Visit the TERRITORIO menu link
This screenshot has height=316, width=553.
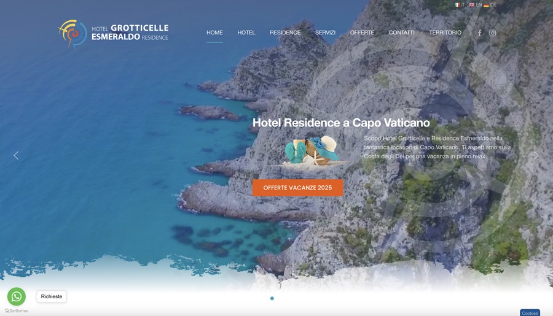coord(445,33)
